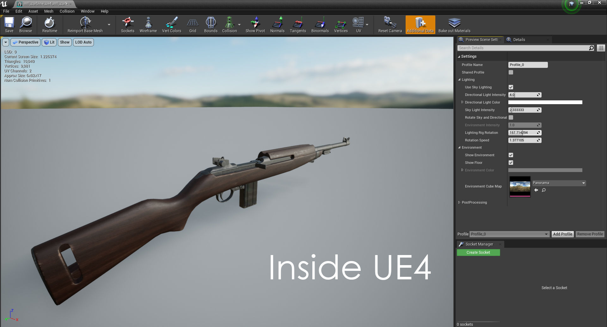
Task: Open the Edit menu
Action: 19,11
